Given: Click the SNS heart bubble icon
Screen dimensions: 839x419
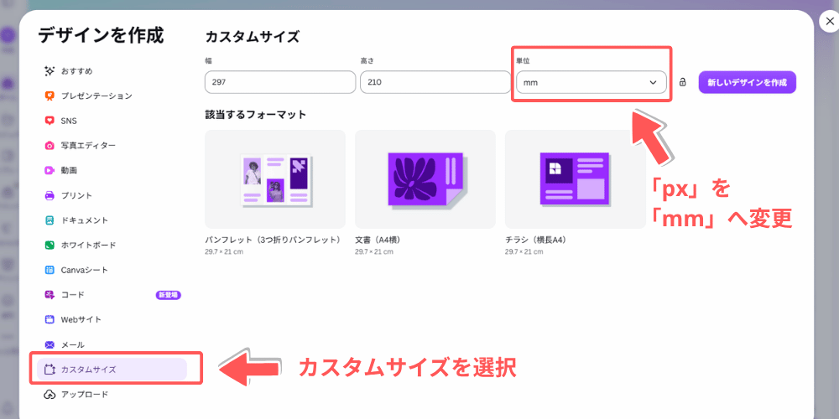Looking at the screenshot, I should pos(50,121).
